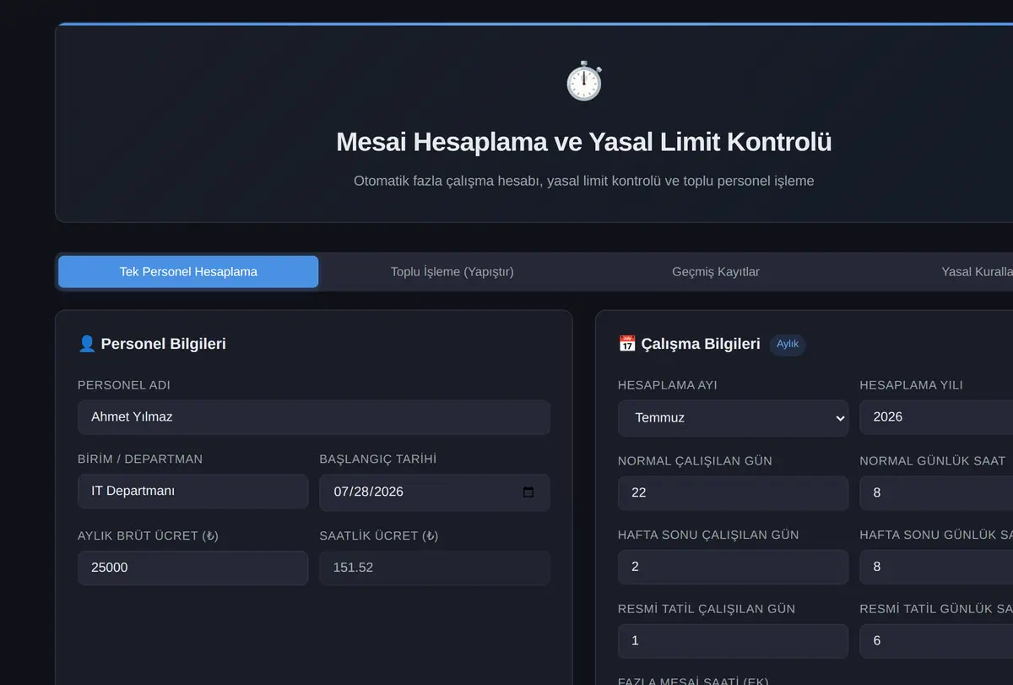This screenshot has width=1013, height=685.
Task: Click the Başlangıç Tarihi date field
Action: 435,492
